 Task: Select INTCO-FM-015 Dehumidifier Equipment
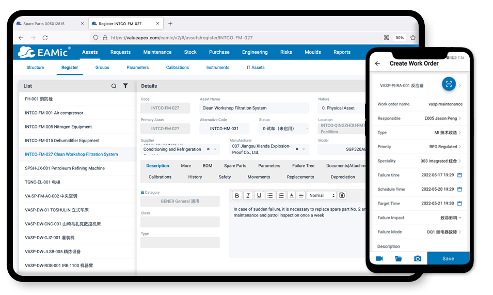77,141
